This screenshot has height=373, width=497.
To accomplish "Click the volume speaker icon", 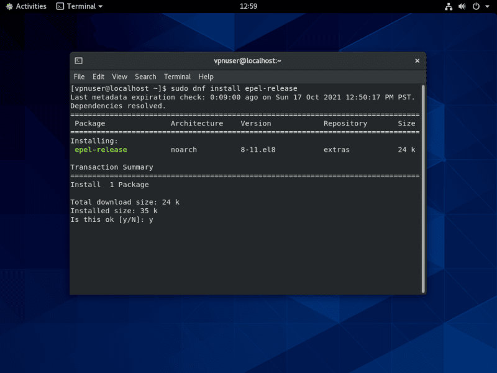I will tap(462, 6).
